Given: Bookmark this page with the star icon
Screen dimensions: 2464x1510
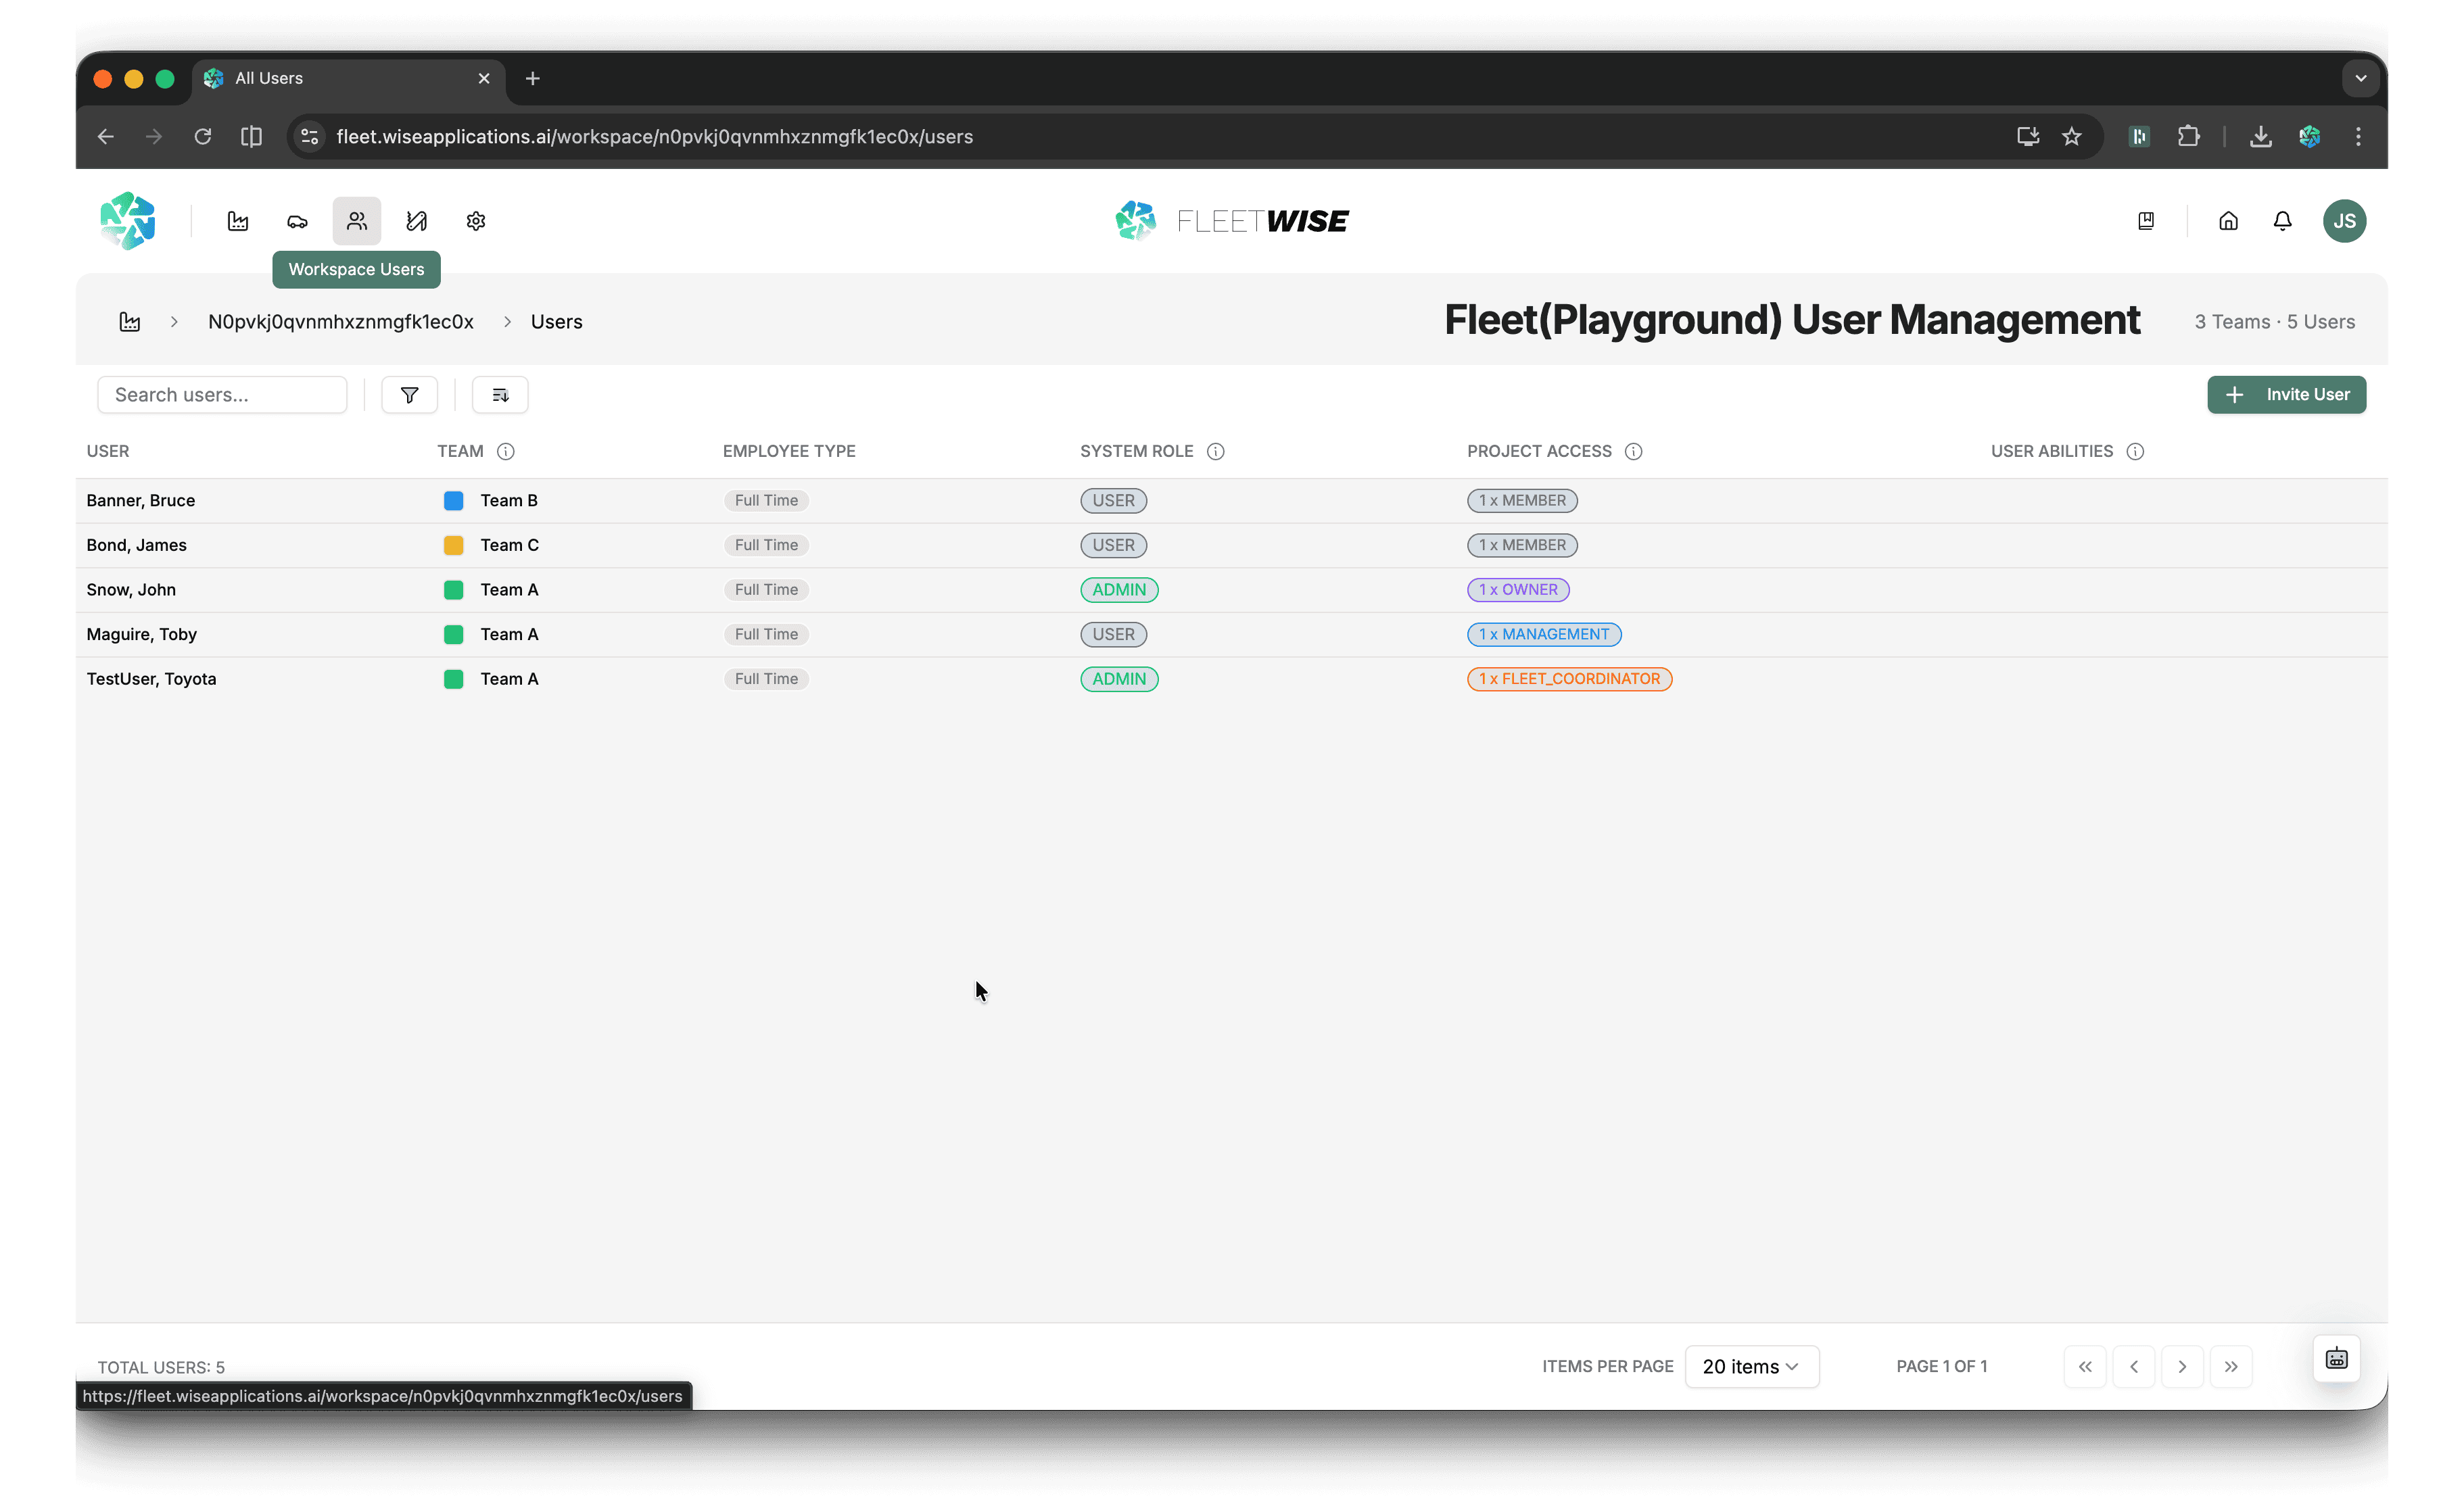Looking at the screenshot, I should [x=2072, y=136].
